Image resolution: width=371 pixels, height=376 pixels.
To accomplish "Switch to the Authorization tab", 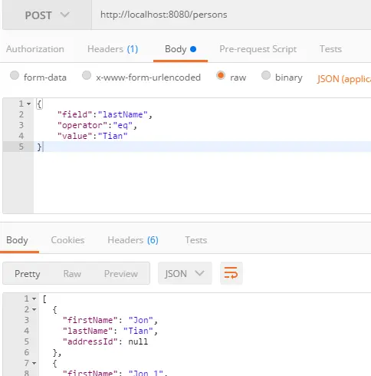I will (x=35, y=49).
